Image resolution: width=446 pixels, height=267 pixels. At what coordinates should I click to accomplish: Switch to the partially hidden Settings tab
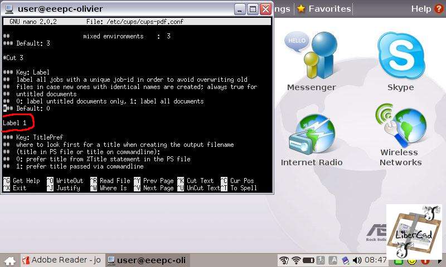(x=282, y=9)
